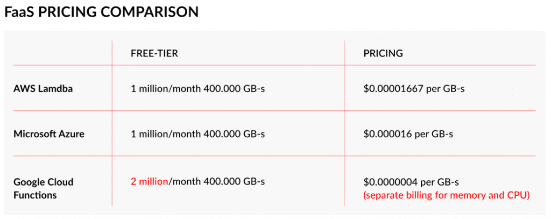Click "1 million/month" in the Microsoft Azure row
Image resolution: width=551 pixels, height=219 pixels.
click(x=166, y=134)
